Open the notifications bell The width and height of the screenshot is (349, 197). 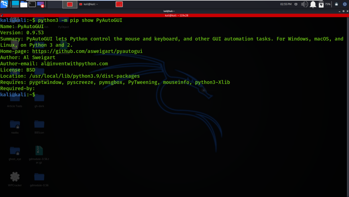tap(313, 4)
